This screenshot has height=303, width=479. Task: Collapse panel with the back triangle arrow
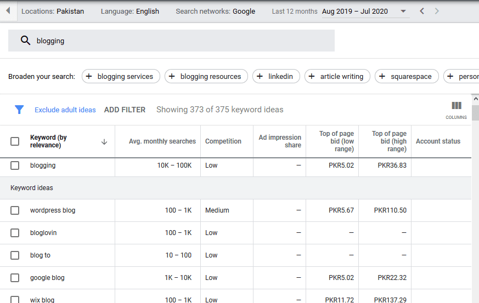[x=8, y=10]
